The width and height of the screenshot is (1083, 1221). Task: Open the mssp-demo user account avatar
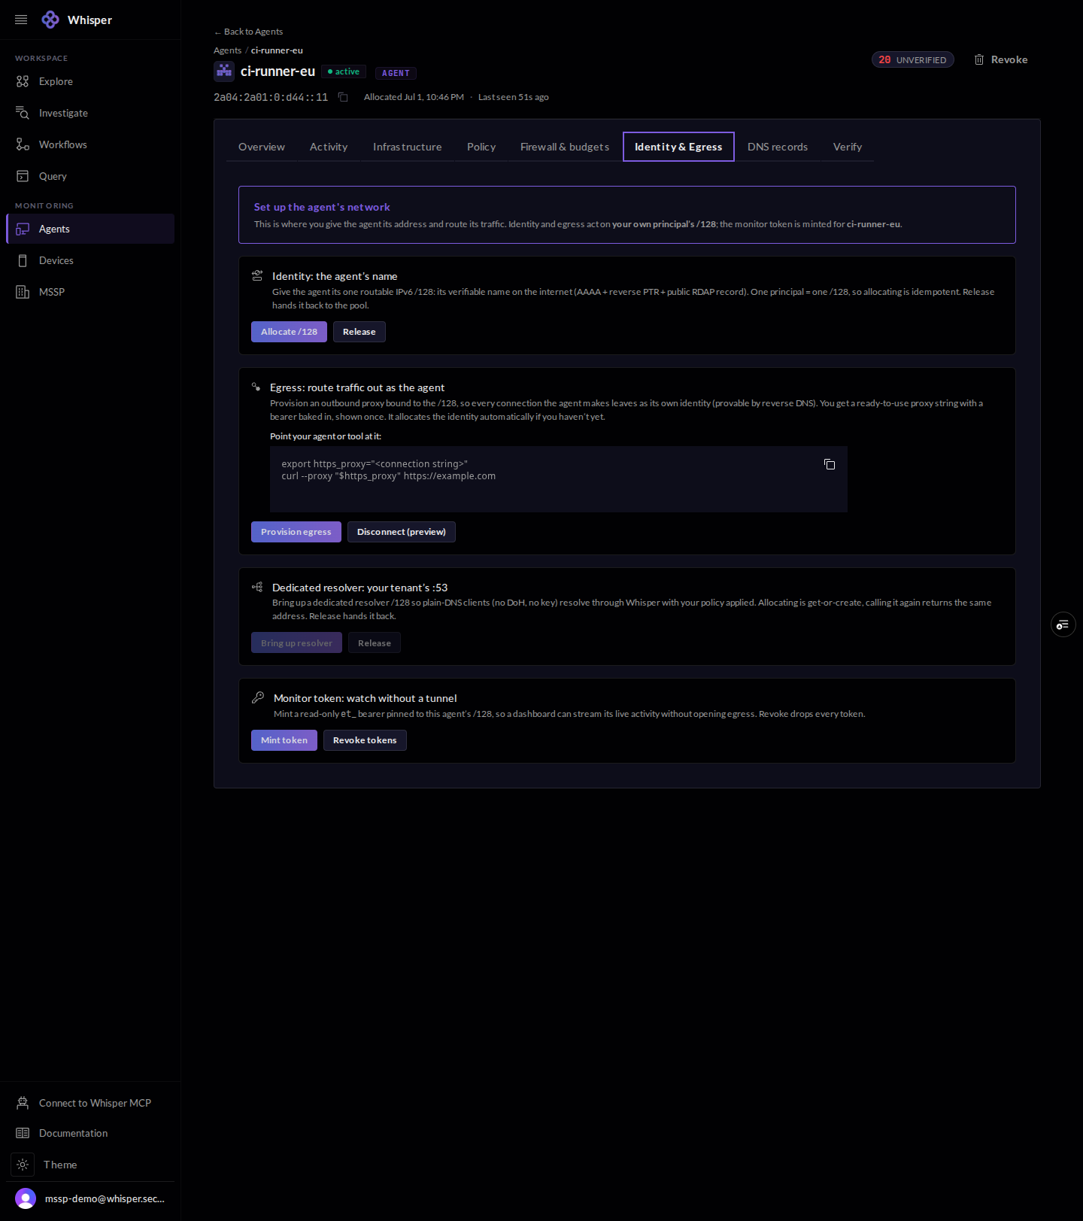[x=26, y=1198]
